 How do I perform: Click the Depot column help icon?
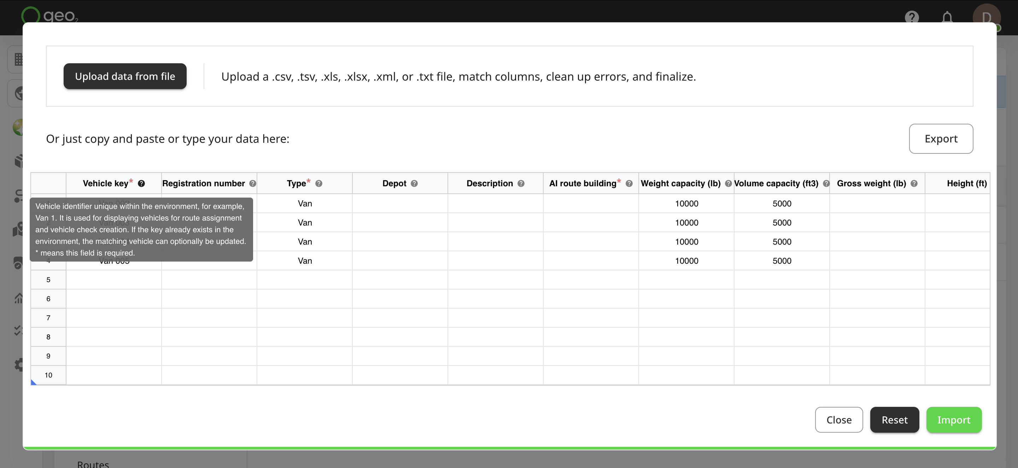[414, 183]
